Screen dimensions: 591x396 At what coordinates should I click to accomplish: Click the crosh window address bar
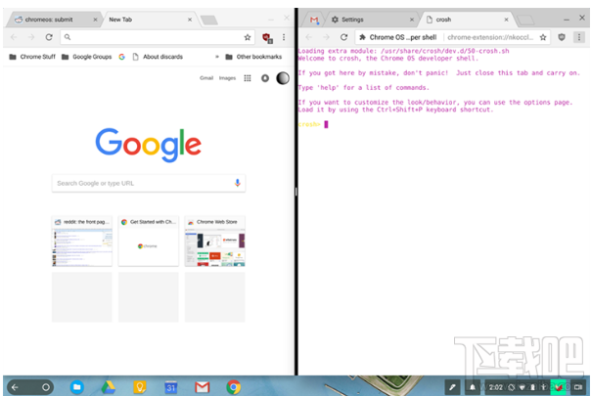point(452,37)
